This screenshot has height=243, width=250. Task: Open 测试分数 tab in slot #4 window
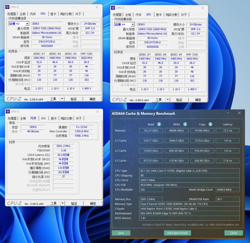[x=171, y=15]
